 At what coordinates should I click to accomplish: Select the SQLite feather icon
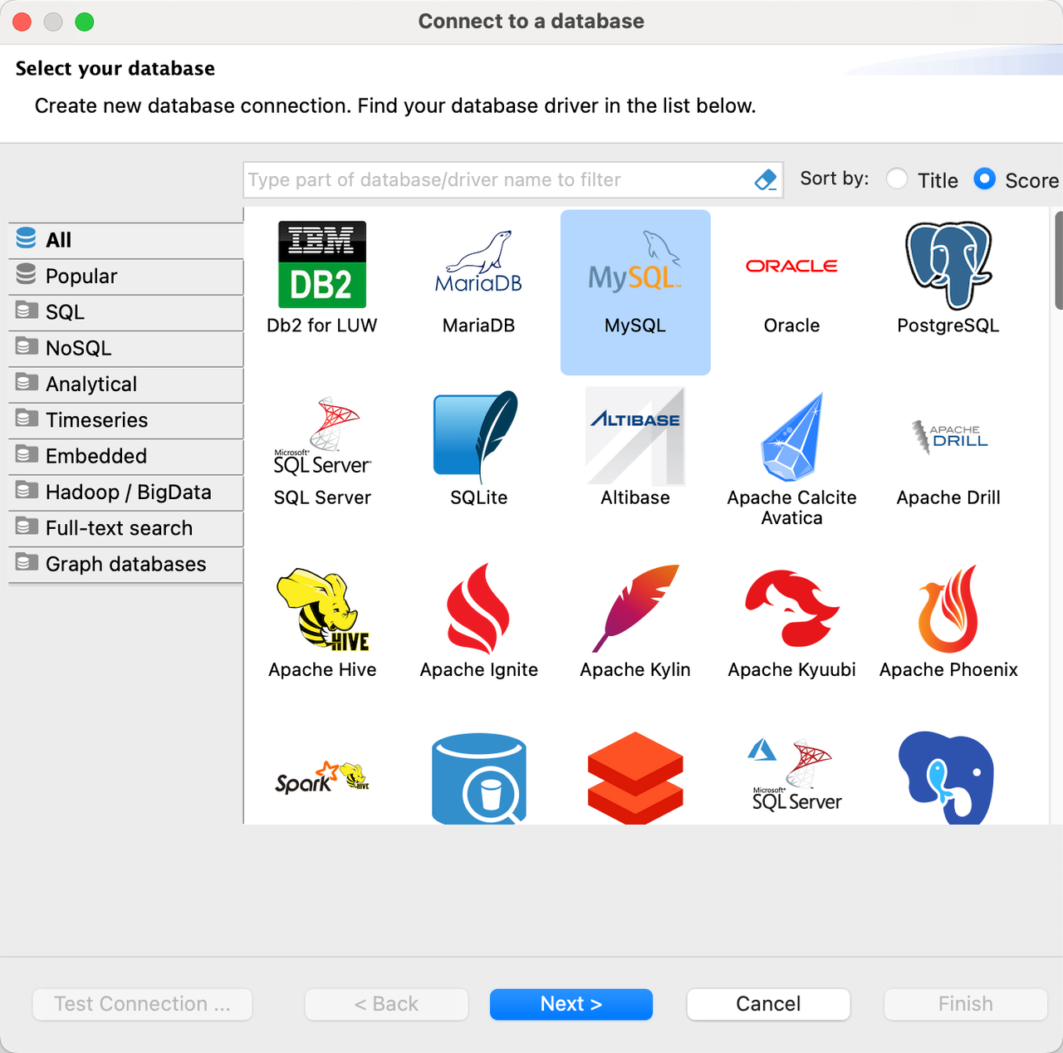[477, 436]
